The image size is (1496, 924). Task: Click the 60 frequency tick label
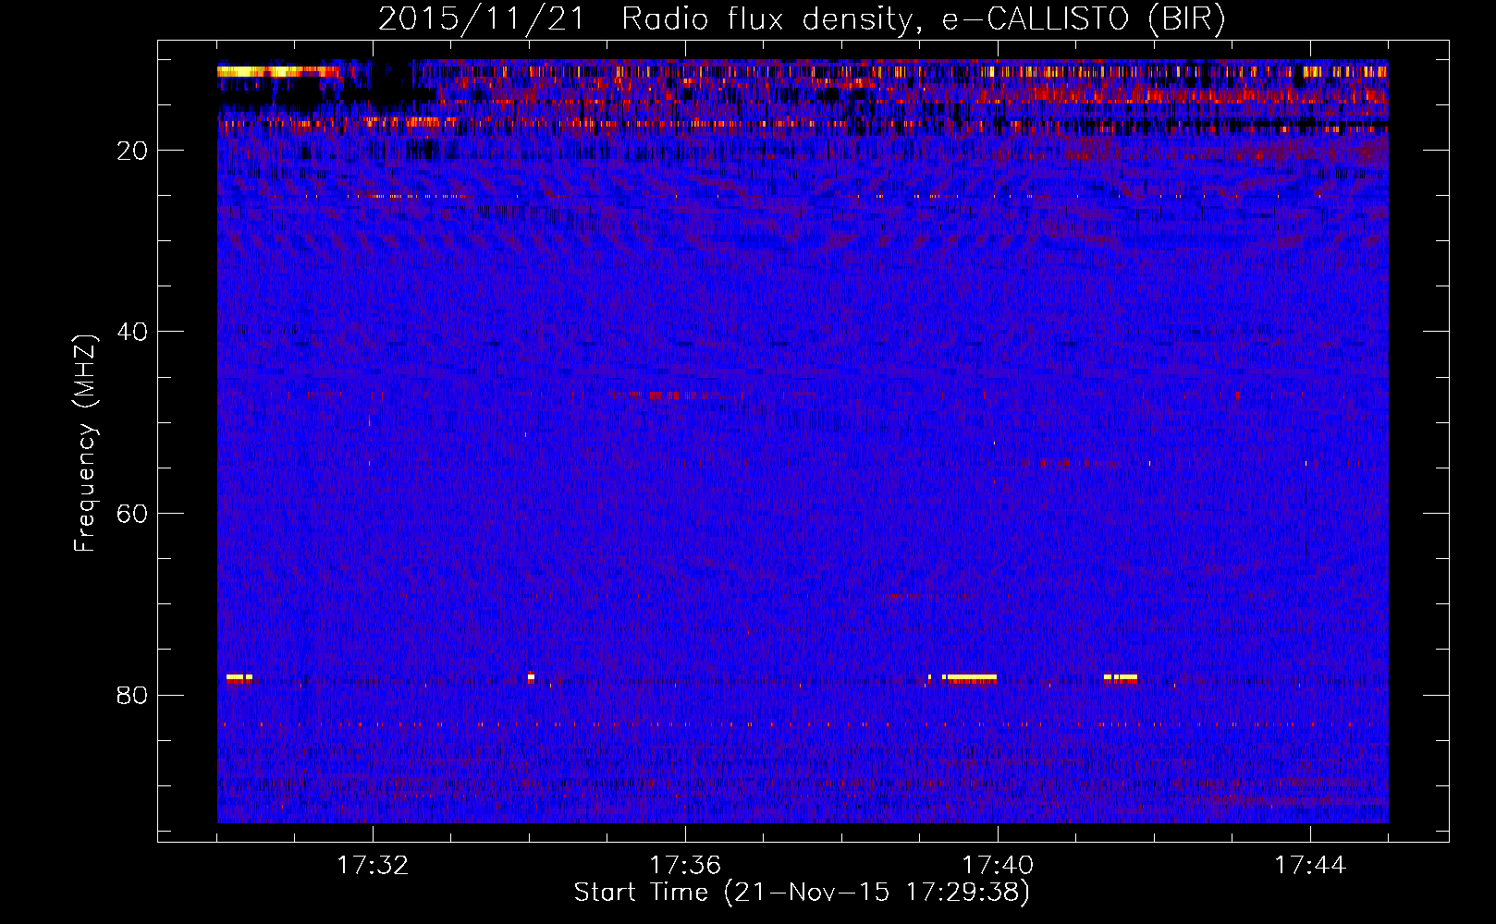point(133,514)
